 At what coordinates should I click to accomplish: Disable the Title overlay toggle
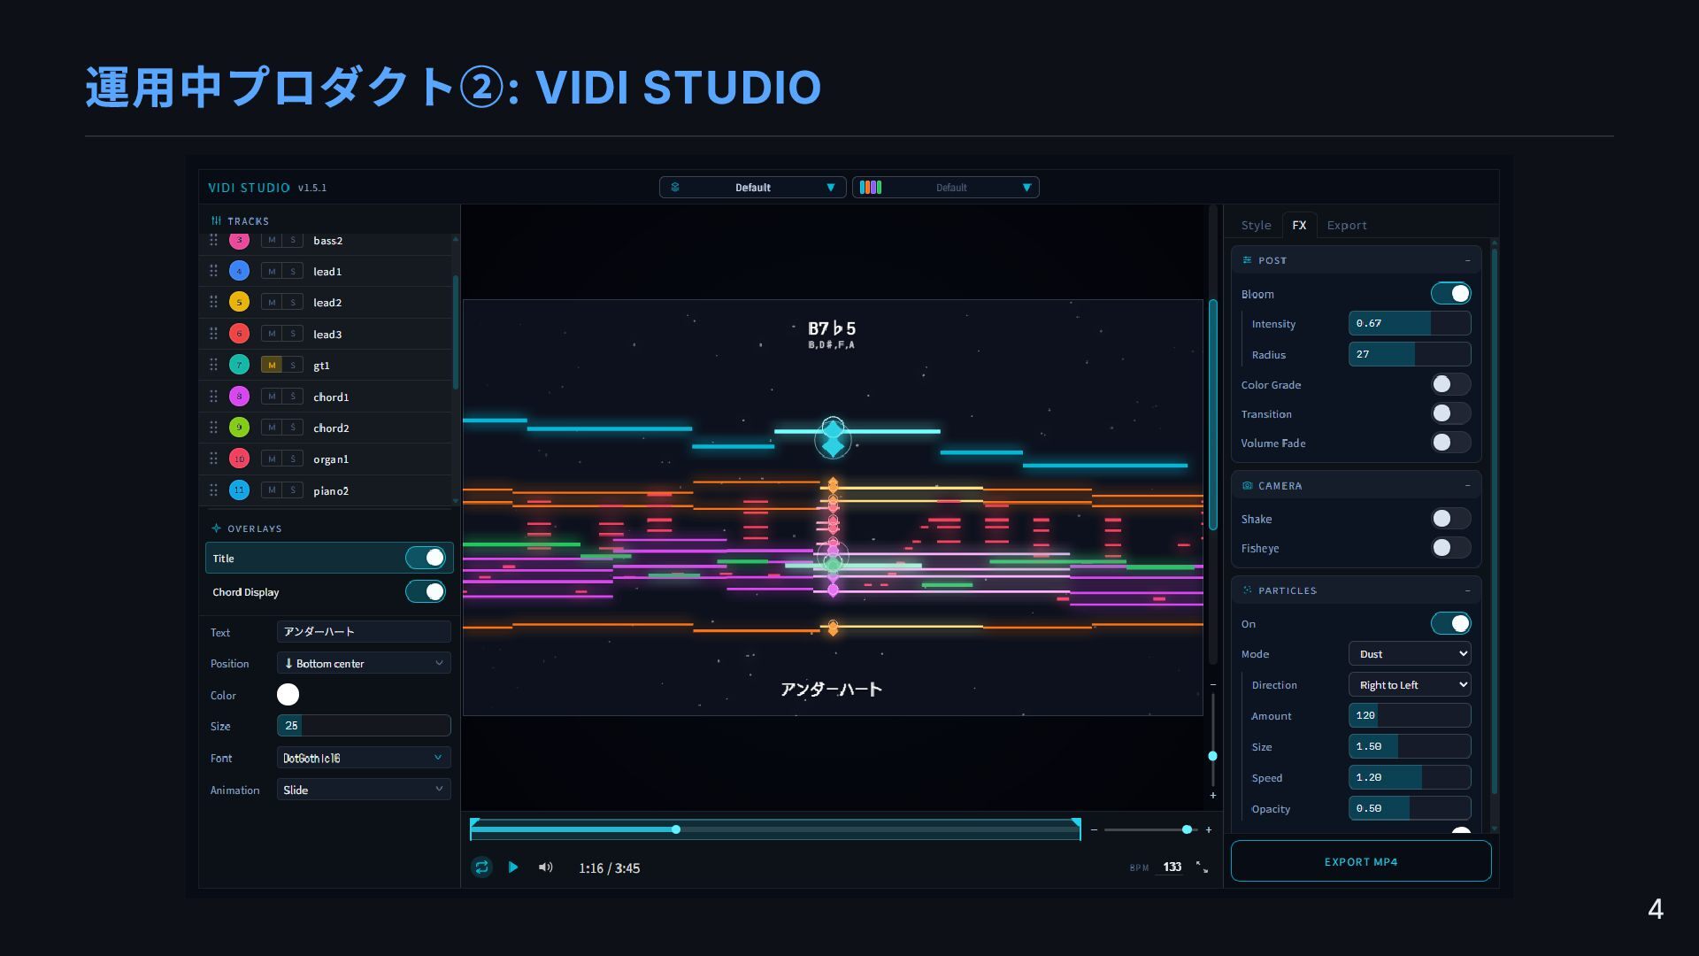[x=426, y=558]
